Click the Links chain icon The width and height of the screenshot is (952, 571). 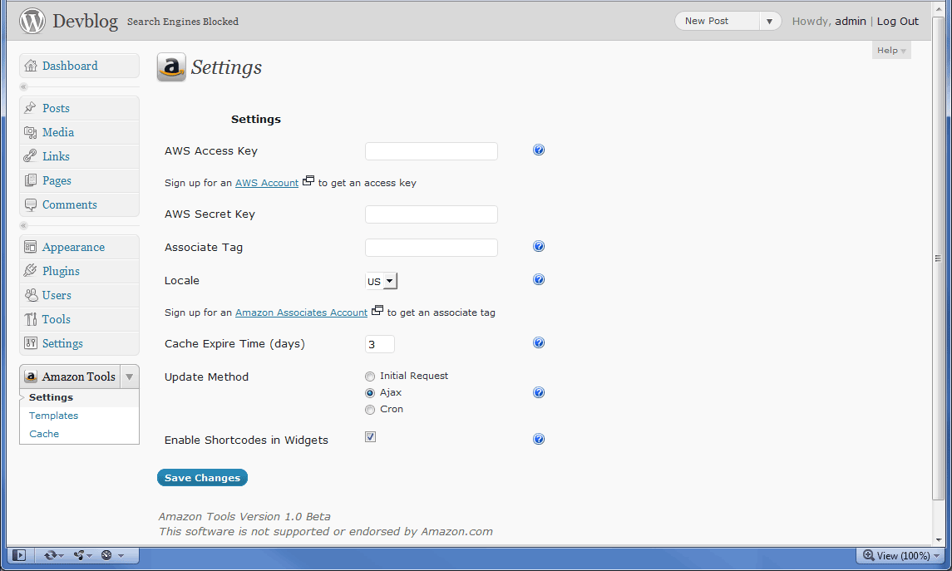click(31, 156)
